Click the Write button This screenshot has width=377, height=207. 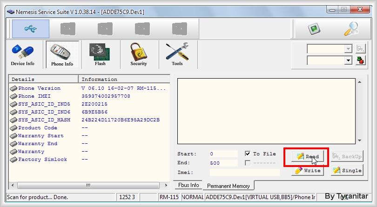(308, 170)
